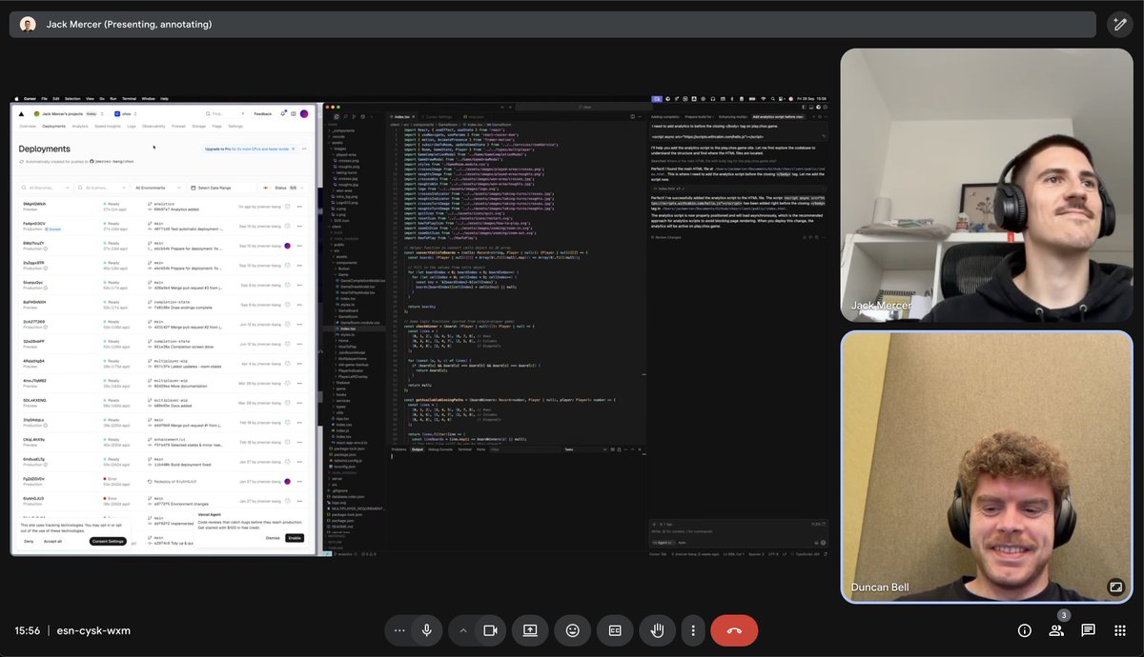Click Deny on the cookie consent banner
This screenshot has width=1144, height=657.
coord(29,541)
